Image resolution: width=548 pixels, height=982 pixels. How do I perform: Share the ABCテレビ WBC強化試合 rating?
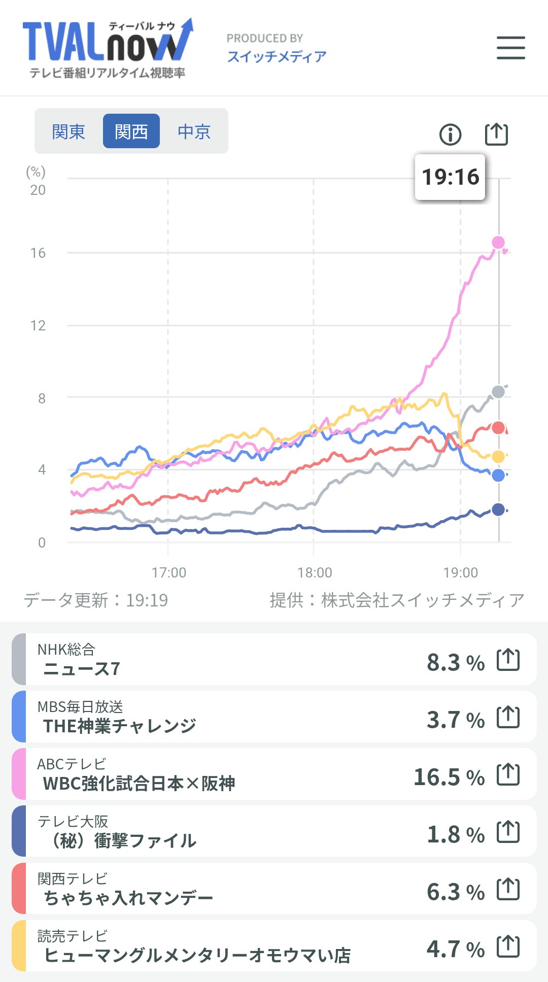pos(508,774)
